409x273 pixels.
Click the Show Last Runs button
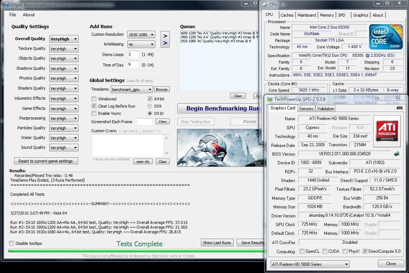pos(217,243)
